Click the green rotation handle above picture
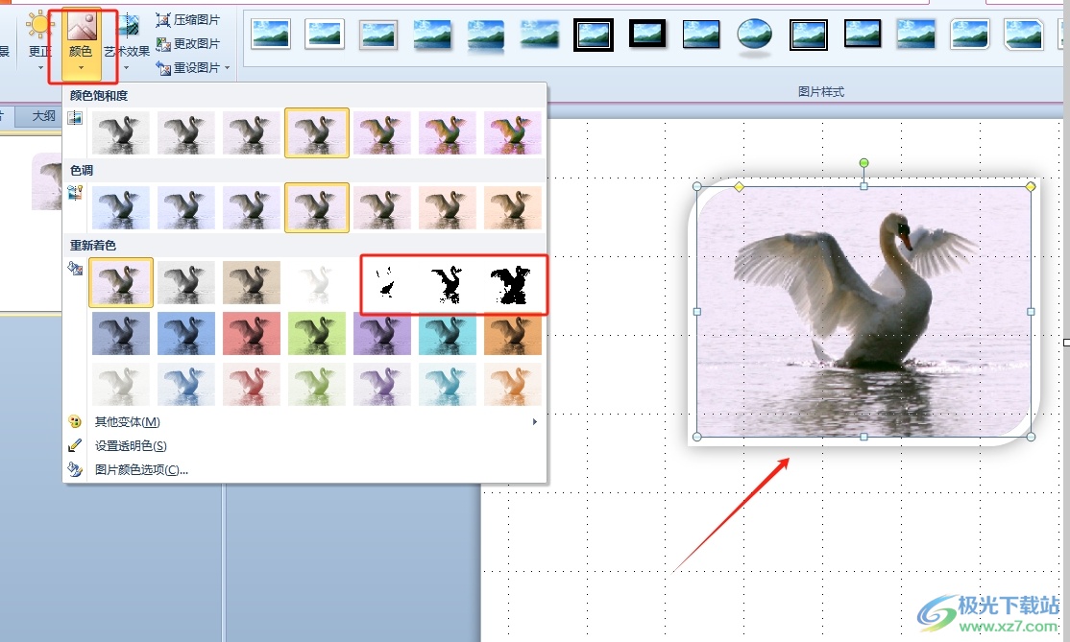 (863, 163)
